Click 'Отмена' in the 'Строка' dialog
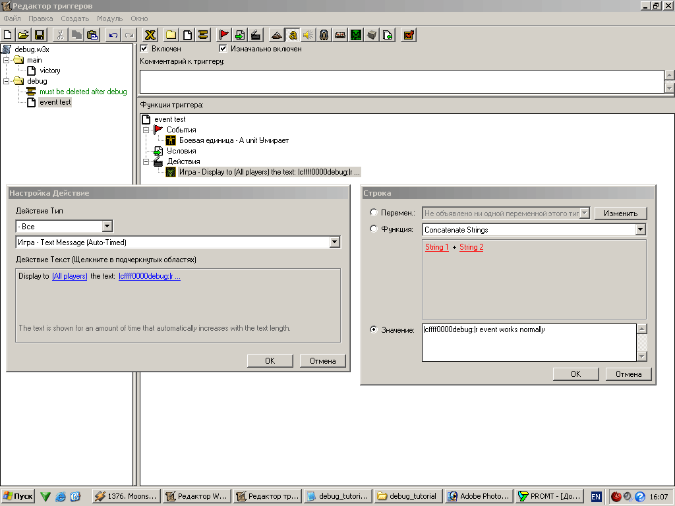 628,374
